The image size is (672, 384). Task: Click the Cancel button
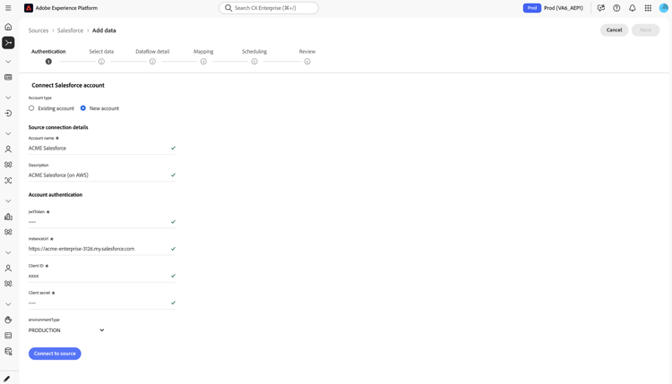point(614,30)
